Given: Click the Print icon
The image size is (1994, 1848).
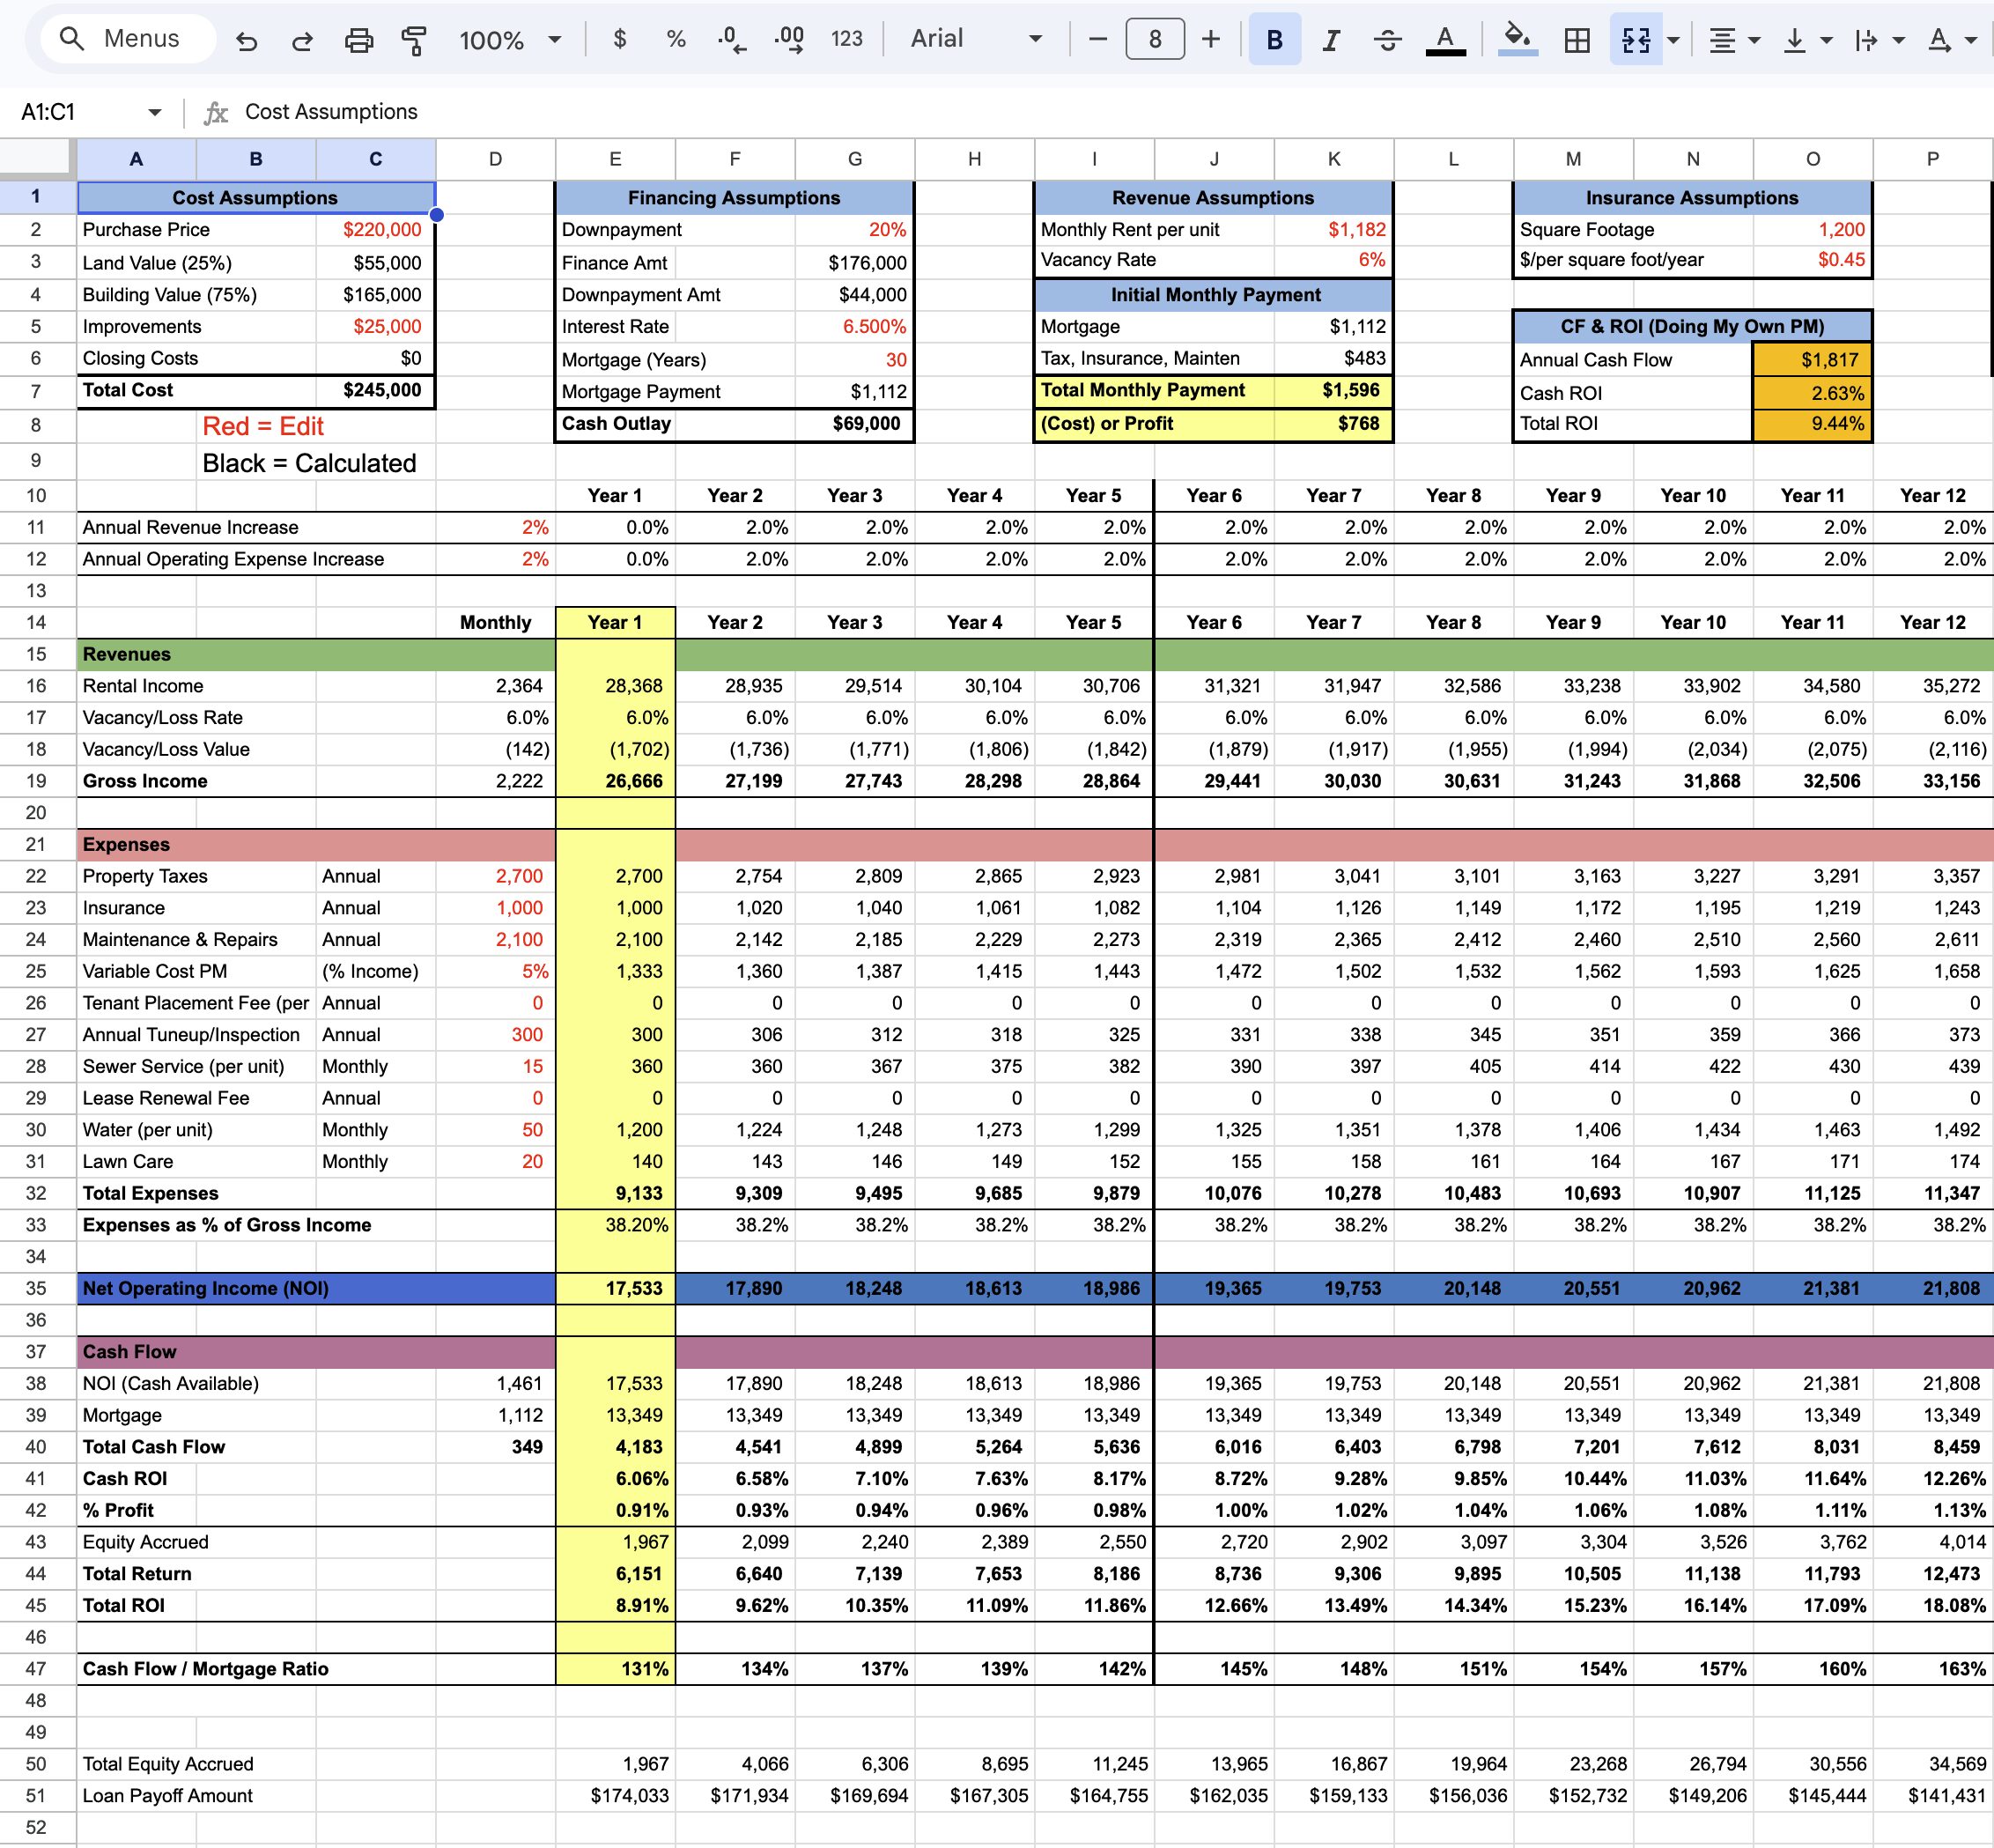Looking at the screenshot, I should (358, 40).
